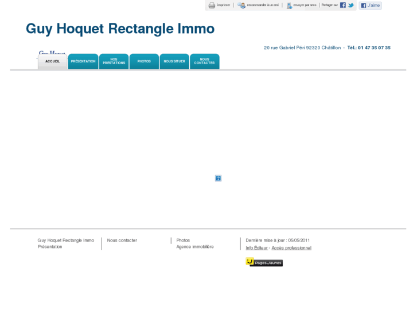Share the page on Facebook icon

pos(343,5)
